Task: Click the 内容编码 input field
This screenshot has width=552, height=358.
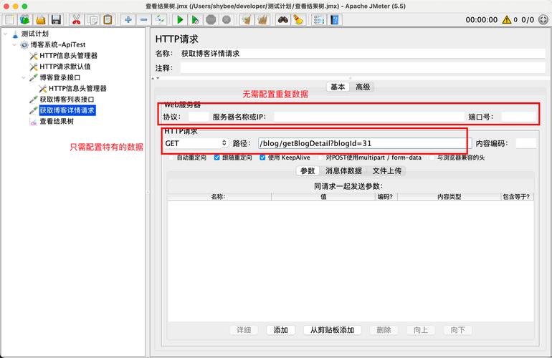Action: pos(526,143)
